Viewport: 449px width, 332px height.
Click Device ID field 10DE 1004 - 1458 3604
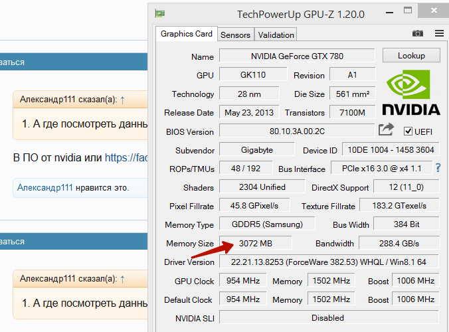[x=391, y=149]
